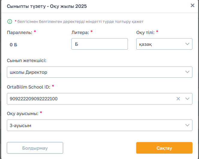
Task: Open the Оқу тілі dropdown
Action: point(164,44)
